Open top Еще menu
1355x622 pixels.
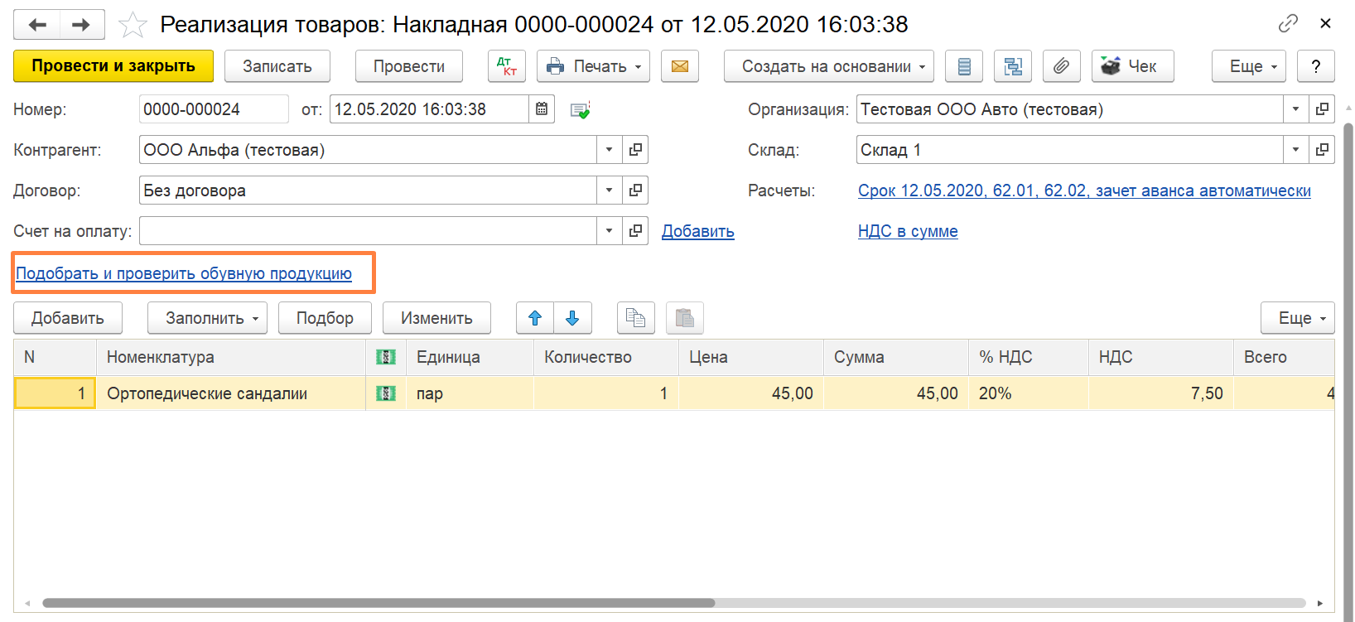(1249, 66)
